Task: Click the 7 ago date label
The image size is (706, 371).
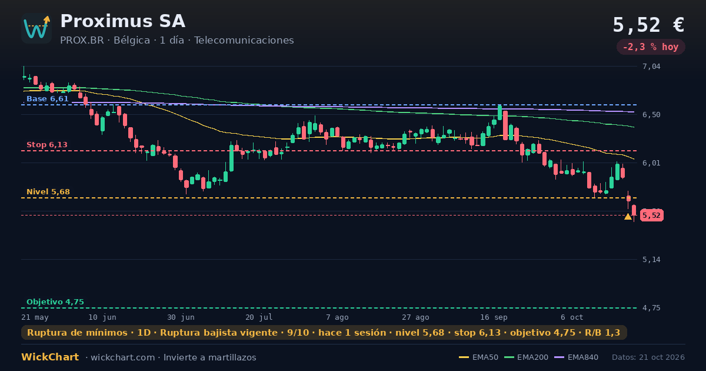Action: coord(337,317)
